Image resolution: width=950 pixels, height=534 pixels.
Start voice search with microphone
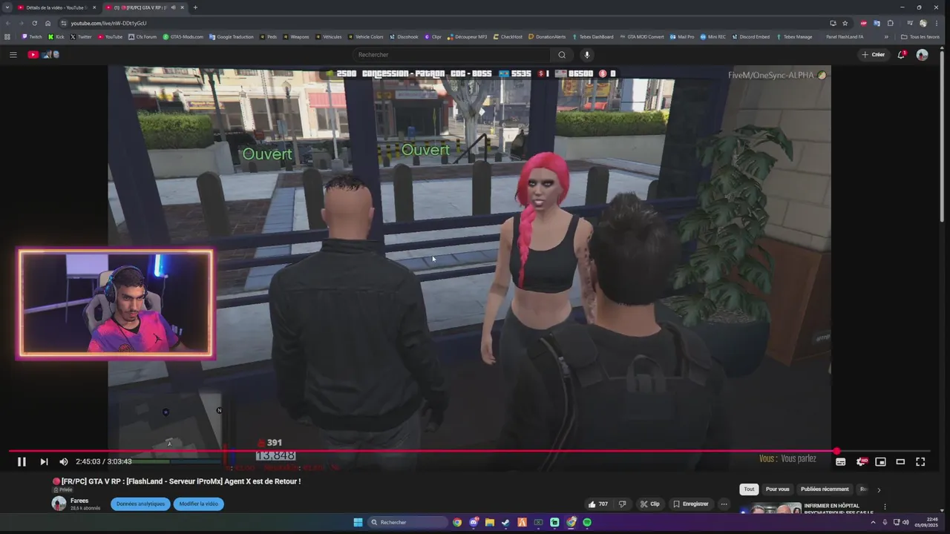586,54
